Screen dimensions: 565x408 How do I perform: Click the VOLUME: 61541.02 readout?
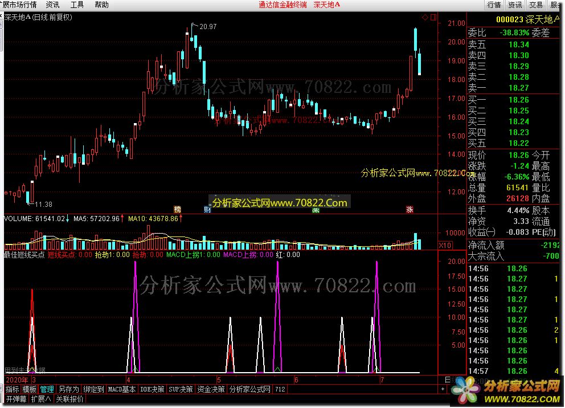click(x=35, y=218)
